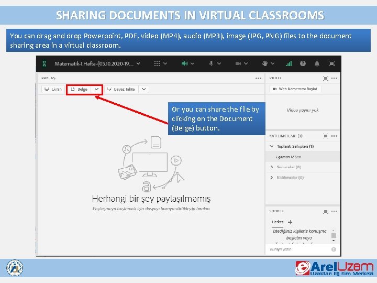Open the speaker options chevron
The image size is (377, 283).
pyautogui.click(x=193, y=63)
